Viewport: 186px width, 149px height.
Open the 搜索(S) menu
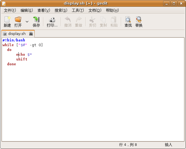point(61,10)
